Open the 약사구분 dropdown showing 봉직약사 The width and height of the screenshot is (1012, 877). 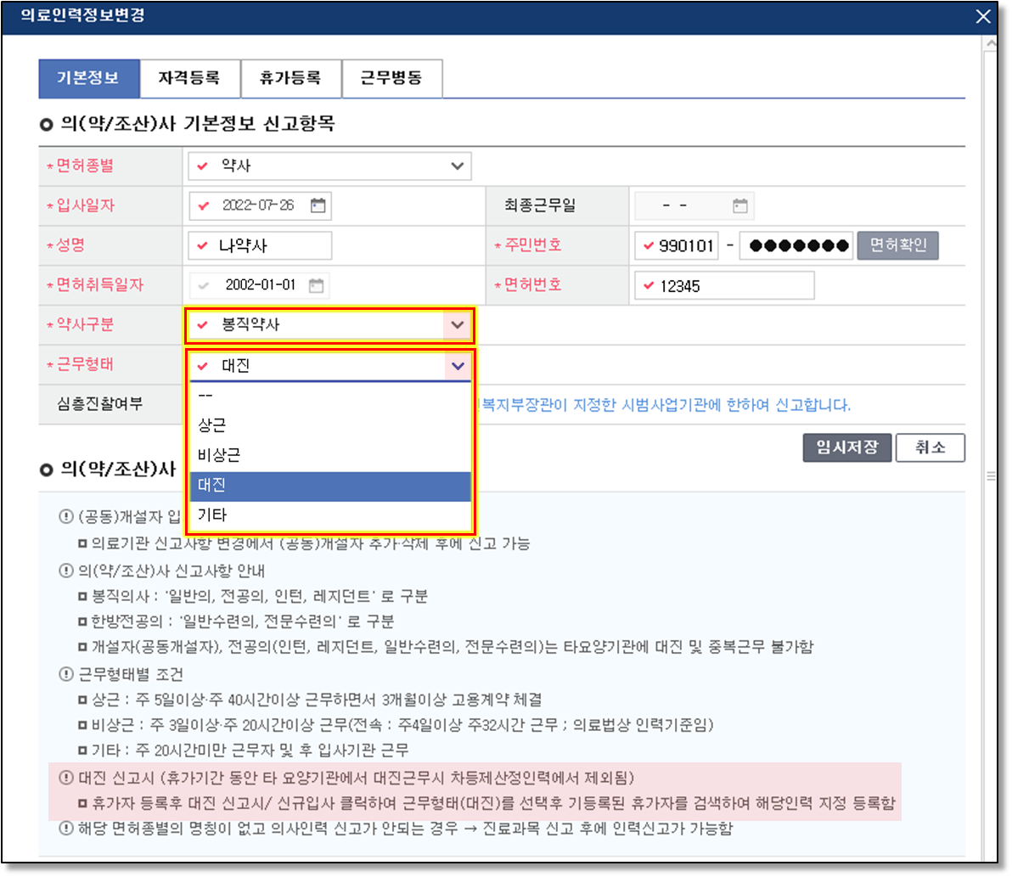tap(458, 325)
